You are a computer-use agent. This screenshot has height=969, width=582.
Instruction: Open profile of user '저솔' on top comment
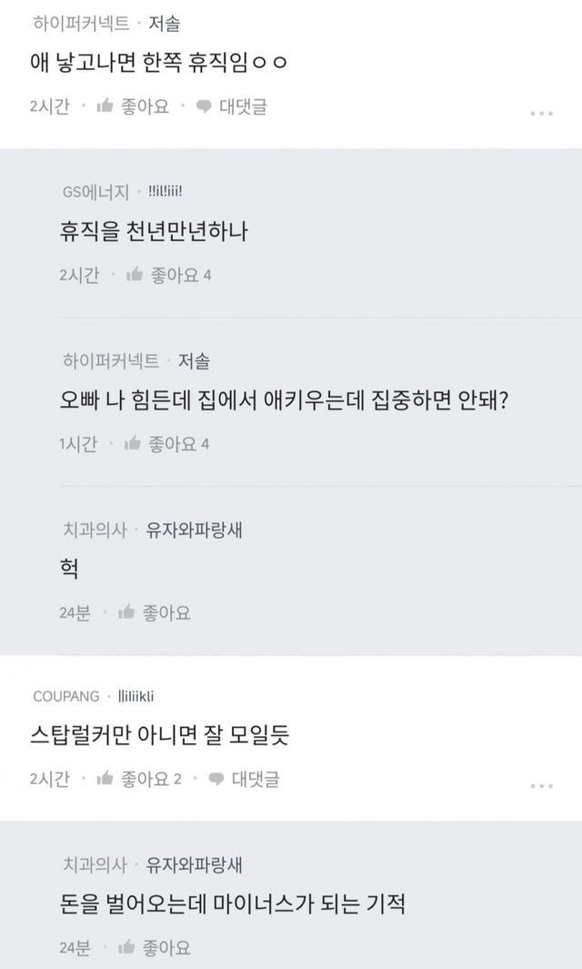(x=166, y=25)
